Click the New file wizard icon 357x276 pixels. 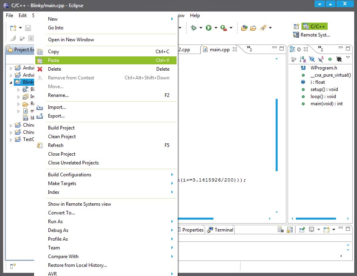pos(13,28)
